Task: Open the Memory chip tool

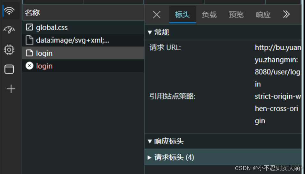Action: pyautogui.click(x=9, y=50)
